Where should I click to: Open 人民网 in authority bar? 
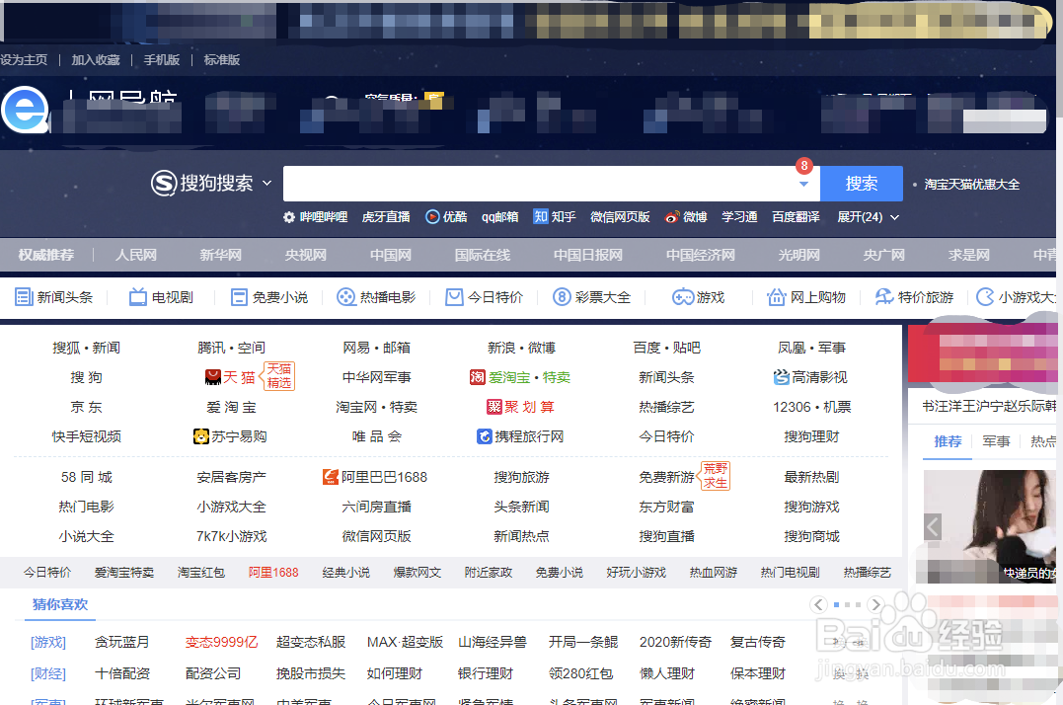click(x=135, y=255)
